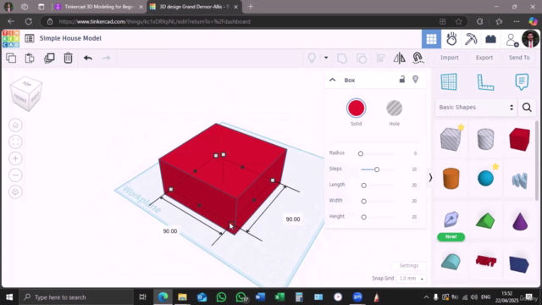Click the Ungroup shapes icon
This screenshot has width=542, height=305.
(x=362, y=58)
